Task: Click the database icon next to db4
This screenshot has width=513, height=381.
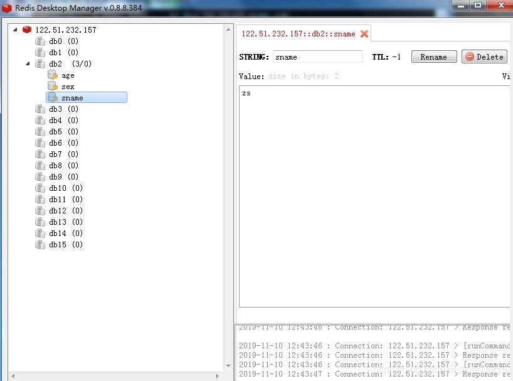Action: (x=40, y=121)
